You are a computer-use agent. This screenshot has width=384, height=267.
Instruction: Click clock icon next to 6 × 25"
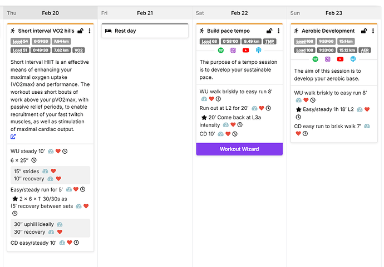point(34,160)
